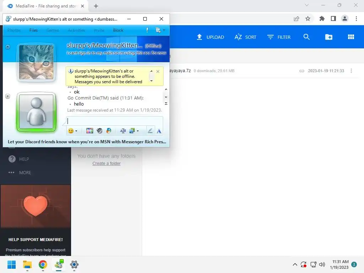Click the exclamation report icon

[147, 30]
